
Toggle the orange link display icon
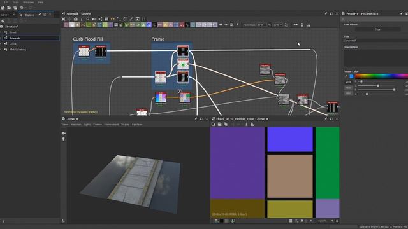pos(113,19)
